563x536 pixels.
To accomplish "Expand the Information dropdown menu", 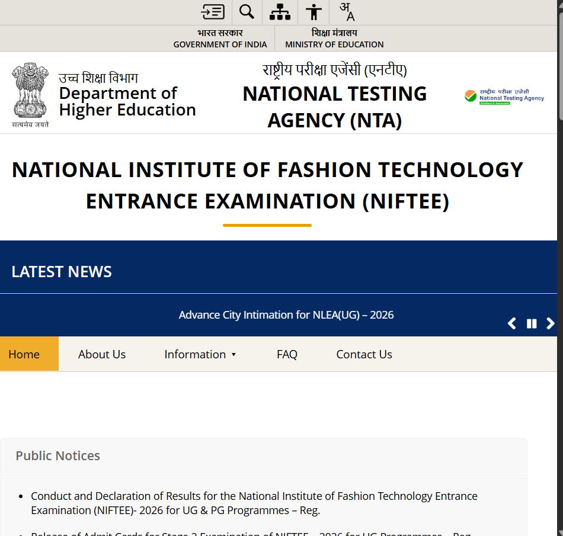I will [200, 354].
